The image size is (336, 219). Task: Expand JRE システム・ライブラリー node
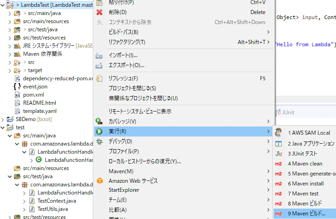(10, 46)
